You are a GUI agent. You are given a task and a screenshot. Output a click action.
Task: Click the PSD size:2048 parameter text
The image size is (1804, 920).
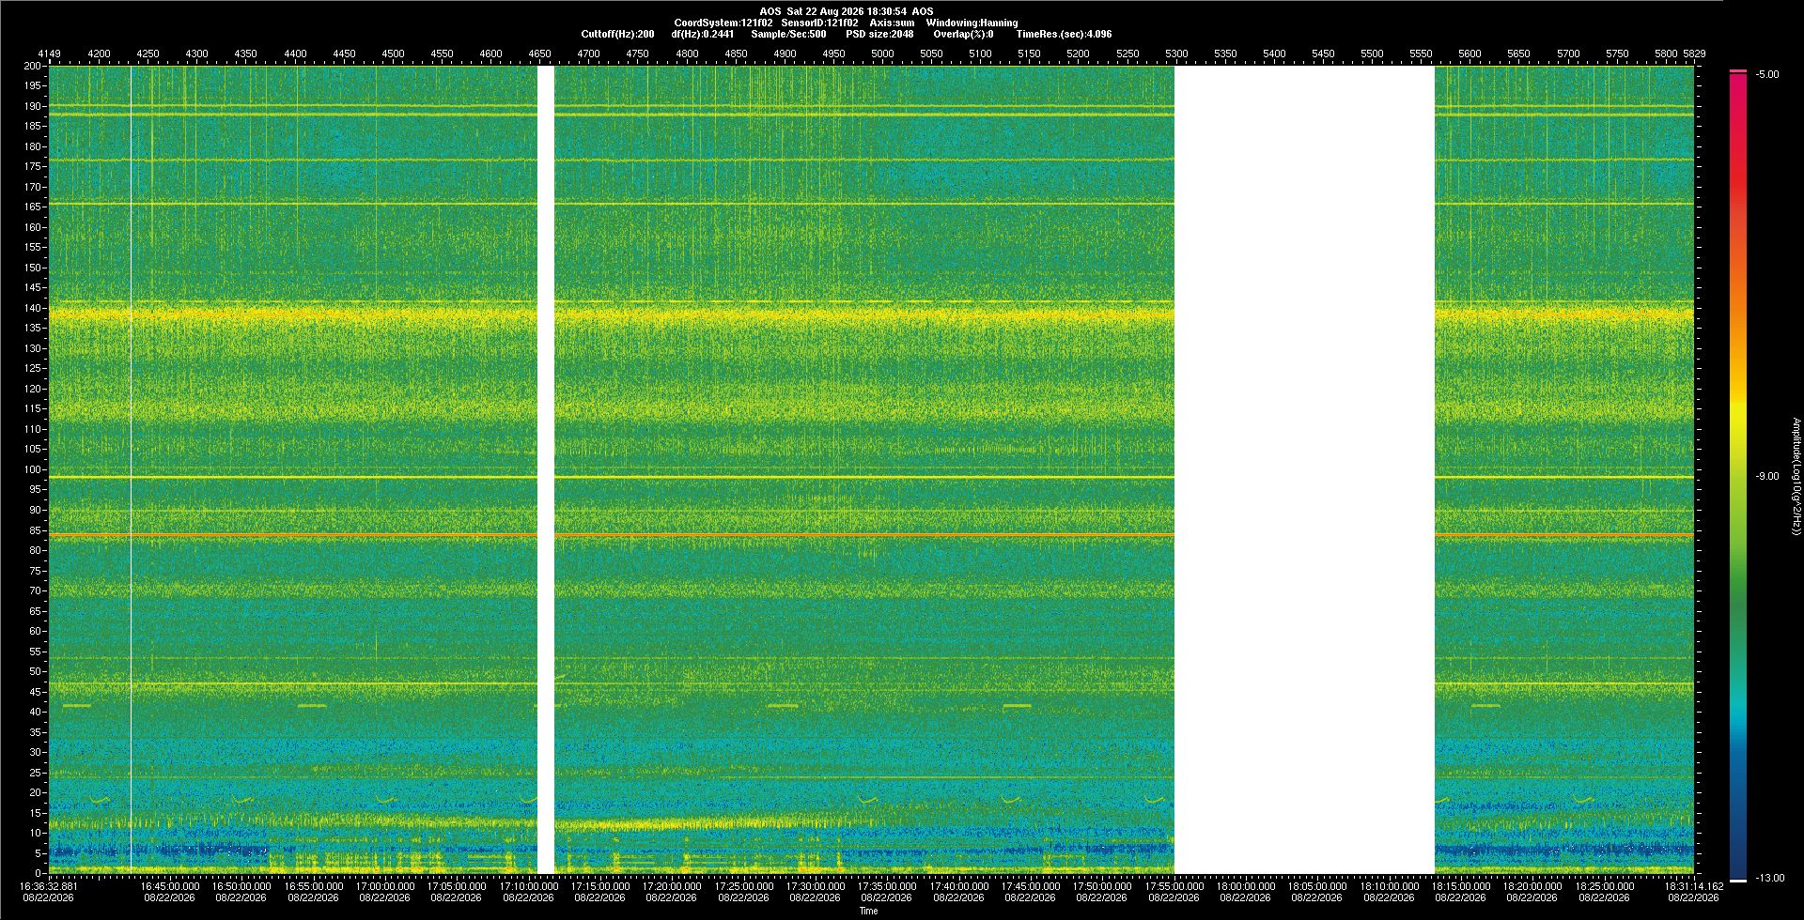(x=879, y=34)
